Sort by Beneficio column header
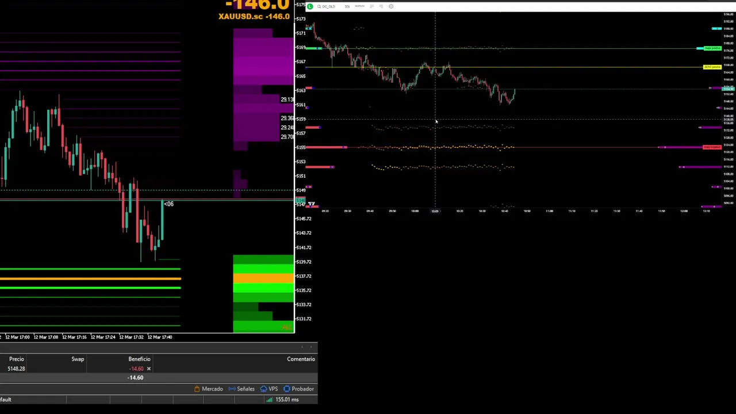The width and height of the screenshot is (736, 414). click(139, 359)
